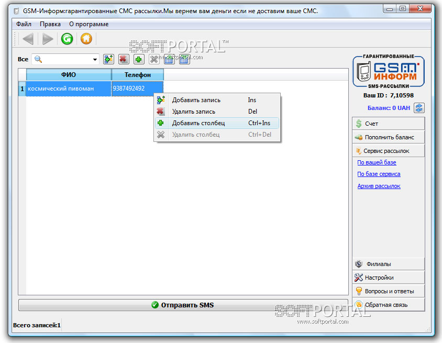Click the Пополнить баланс button

389,137
